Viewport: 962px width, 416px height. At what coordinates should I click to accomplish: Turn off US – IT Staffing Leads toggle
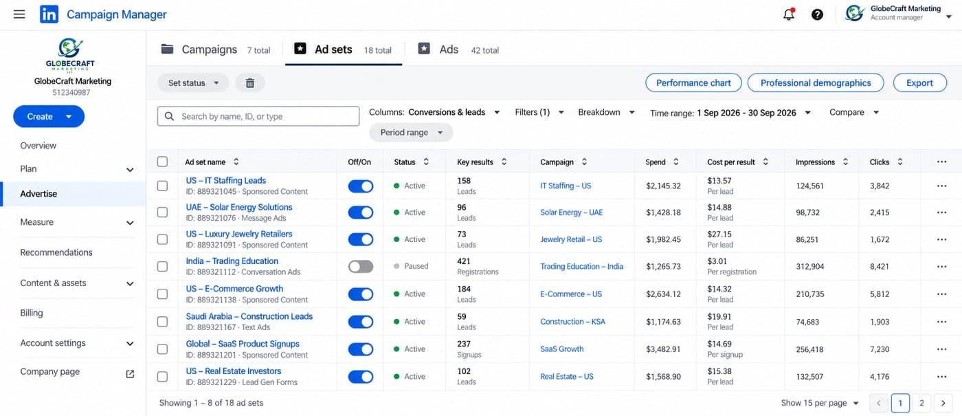click(x=361, y=186)
